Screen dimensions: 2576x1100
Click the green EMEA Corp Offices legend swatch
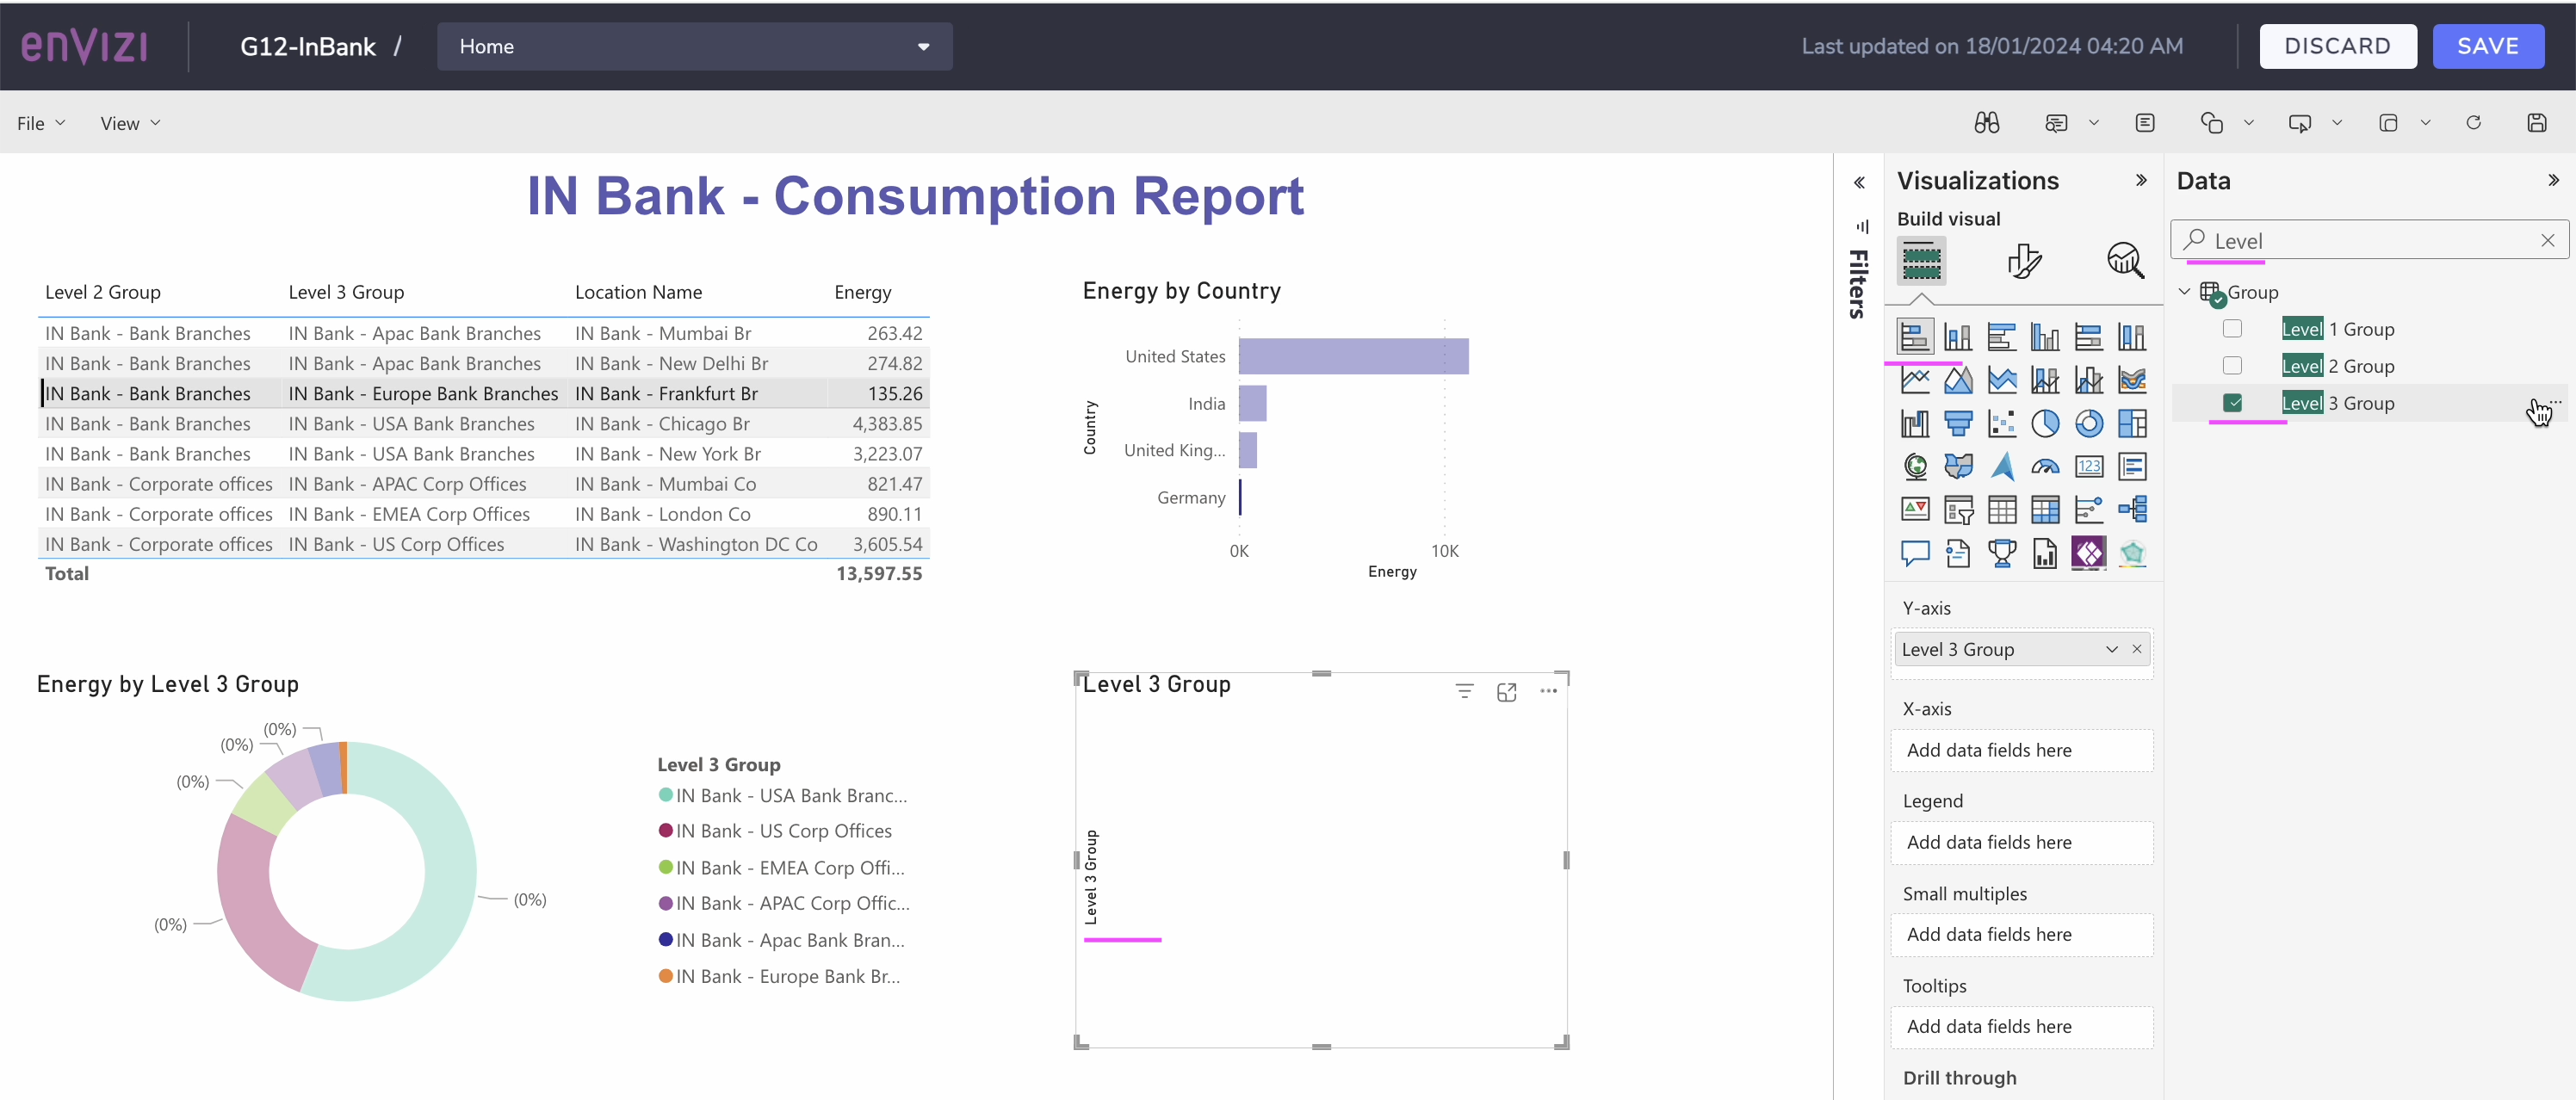666,867
